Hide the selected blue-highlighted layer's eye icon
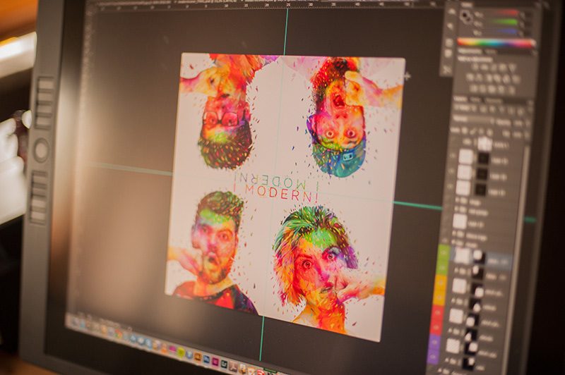565x375 pixels. (444, 253)
